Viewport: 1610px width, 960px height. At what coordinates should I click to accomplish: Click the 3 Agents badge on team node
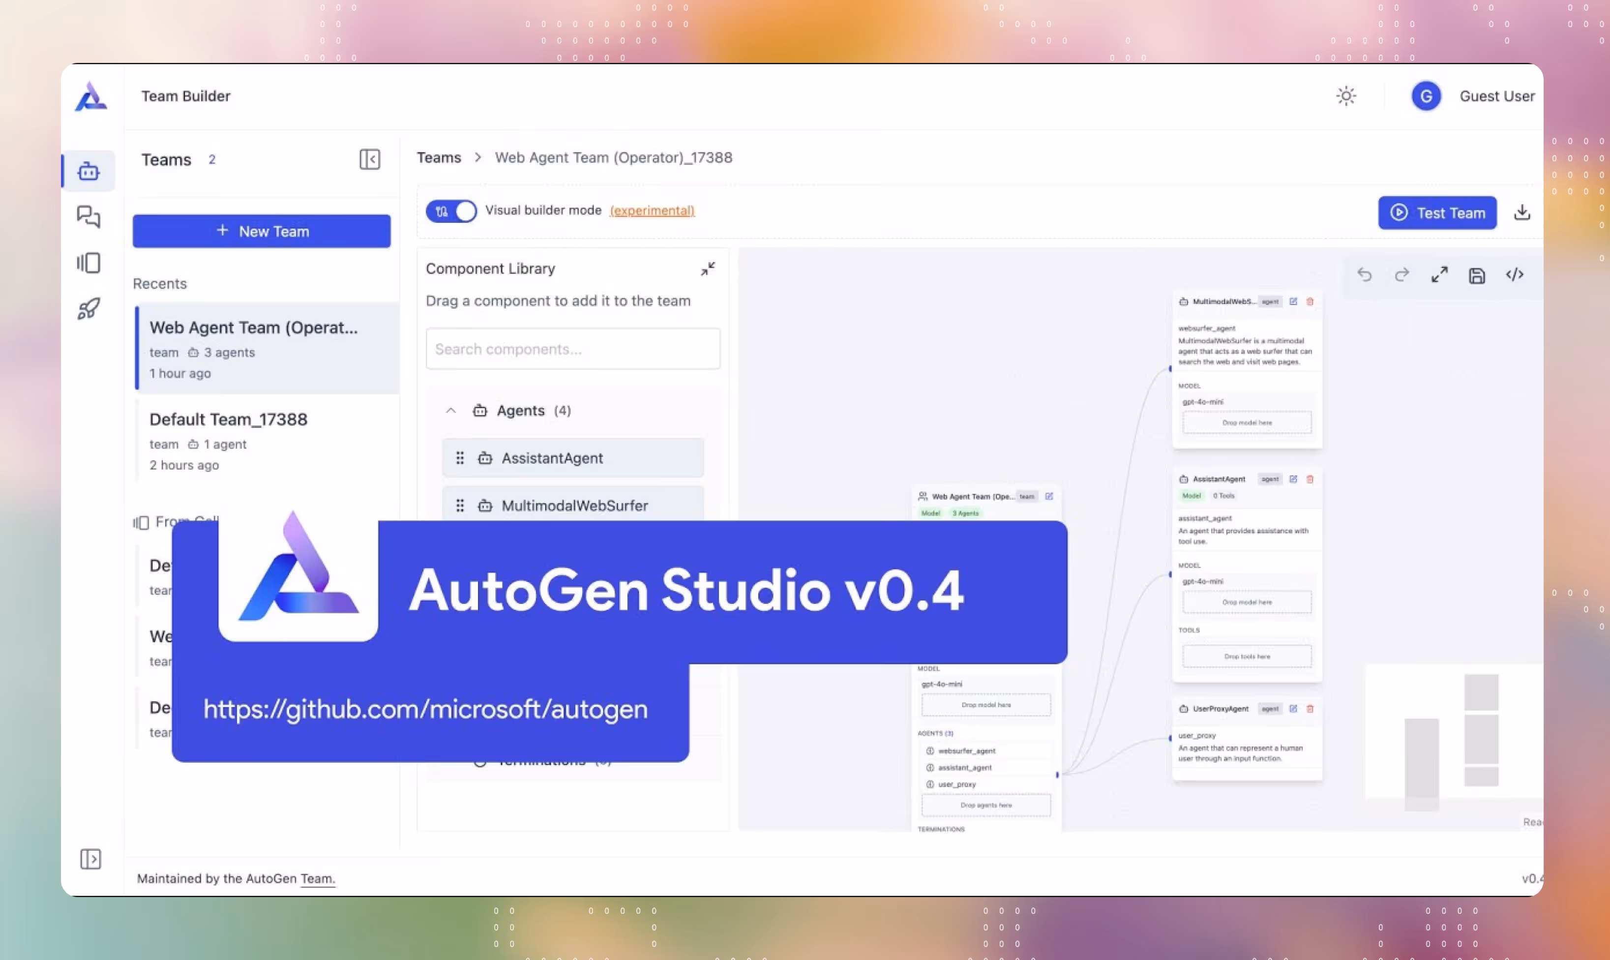click(x=966, y=513)
